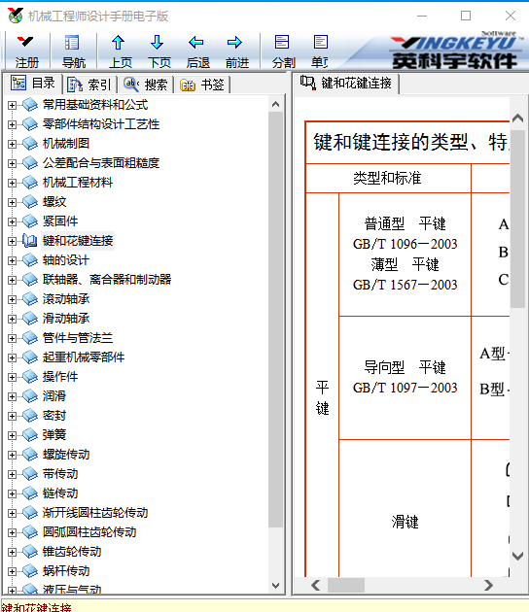Click the document pane scroll-up arrow
Viewport: 529px width, 612px height.
tap(517, 118)
